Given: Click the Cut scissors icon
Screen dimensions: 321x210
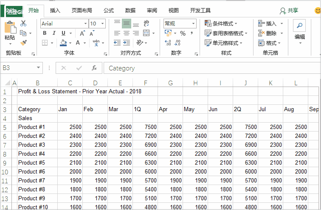Looking at the screenshot, I should (x=23, y=23).
